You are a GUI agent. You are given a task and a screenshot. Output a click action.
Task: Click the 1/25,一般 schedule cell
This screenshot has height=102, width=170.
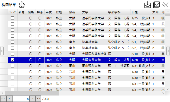(x=141, y=18)
